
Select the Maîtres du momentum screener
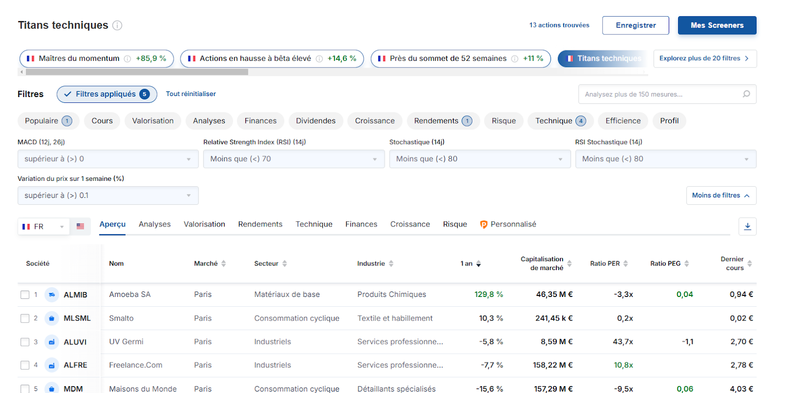(x=97, y=58)
